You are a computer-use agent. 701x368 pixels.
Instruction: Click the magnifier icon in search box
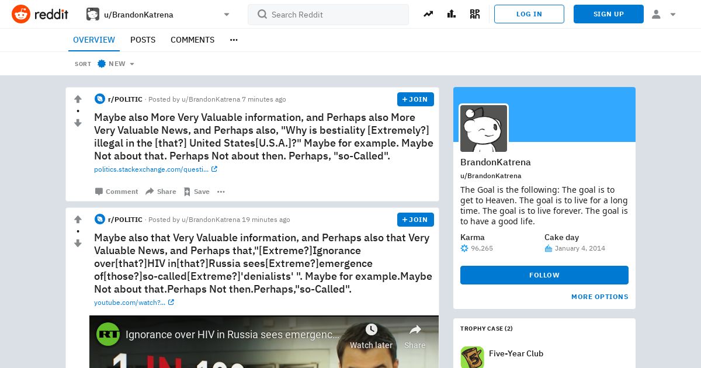pyautogui.click(x=262, y=14)
